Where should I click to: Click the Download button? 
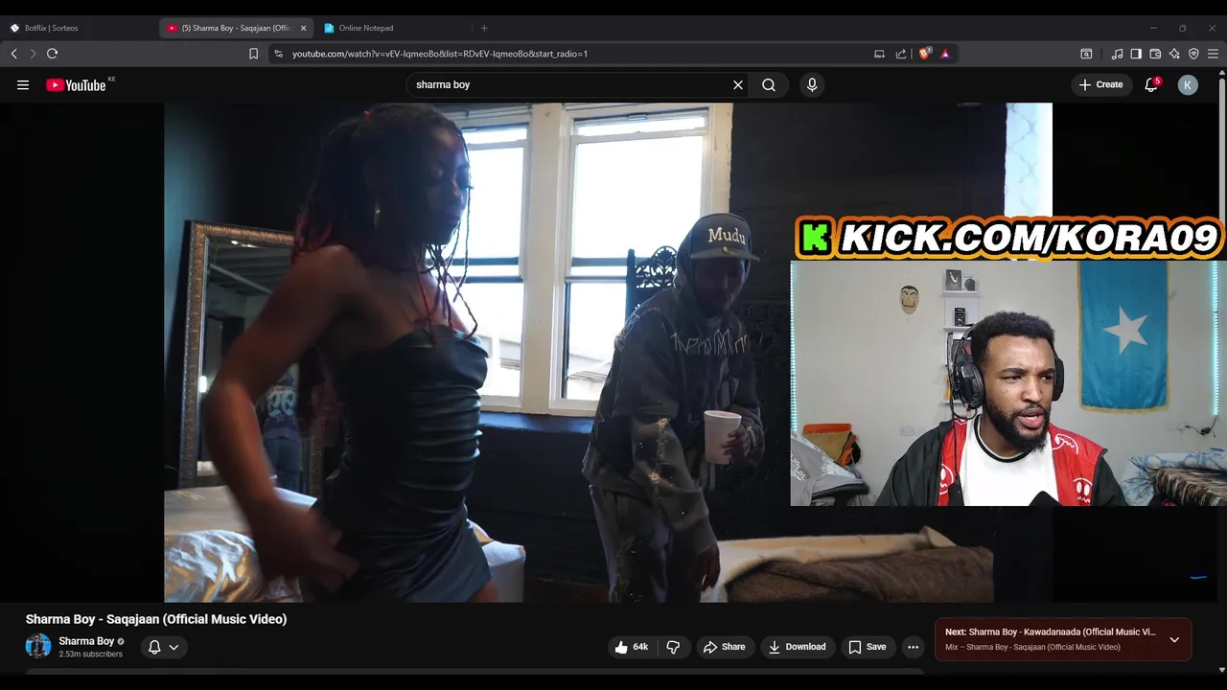click(x=797, y=647)
